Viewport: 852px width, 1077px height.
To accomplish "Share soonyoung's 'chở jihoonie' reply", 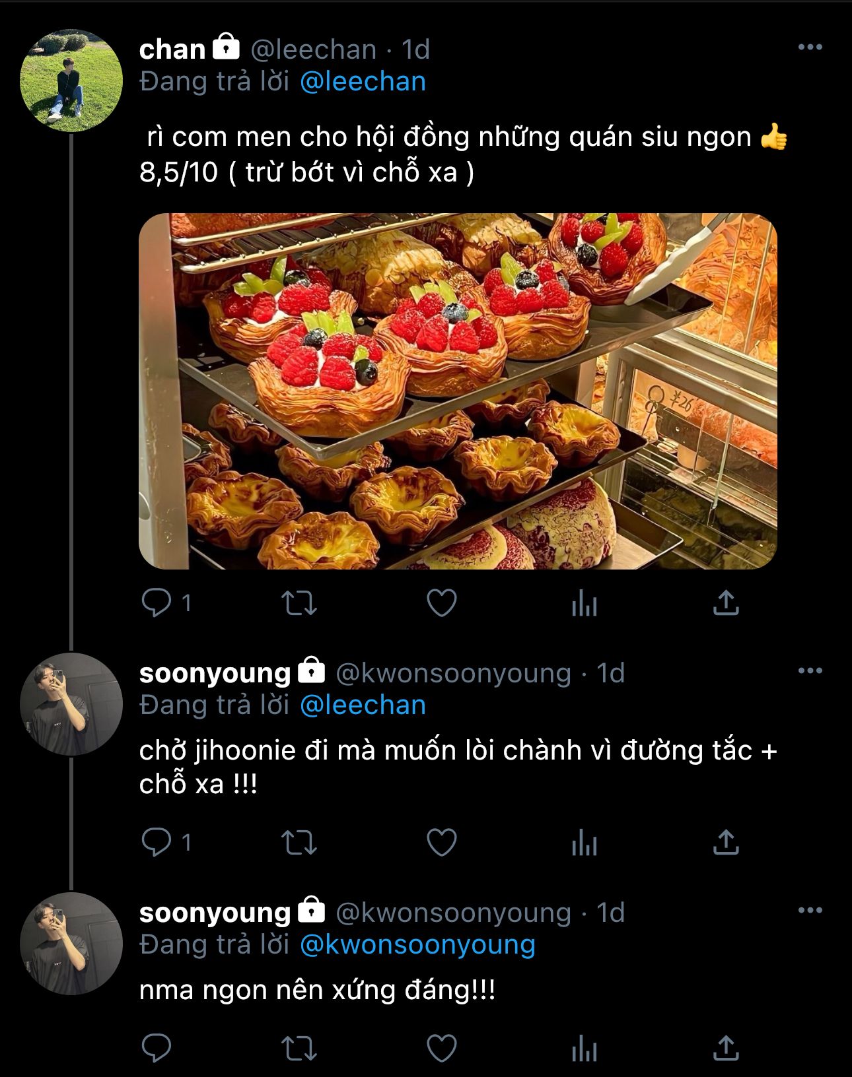I will tap(725, 842).
